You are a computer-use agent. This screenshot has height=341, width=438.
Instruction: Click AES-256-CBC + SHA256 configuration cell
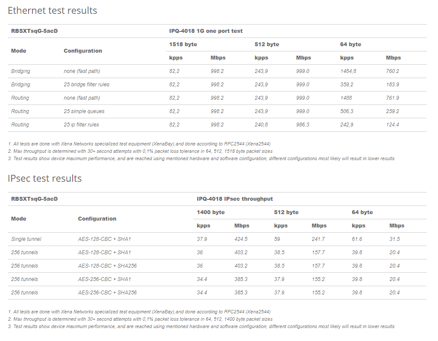107,293
